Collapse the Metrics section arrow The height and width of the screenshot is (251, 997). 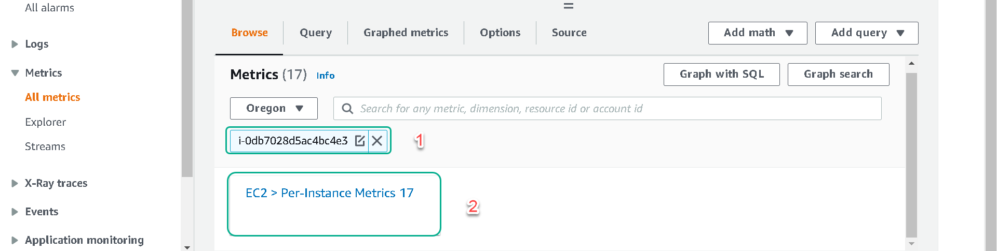[x=15, y=73]
